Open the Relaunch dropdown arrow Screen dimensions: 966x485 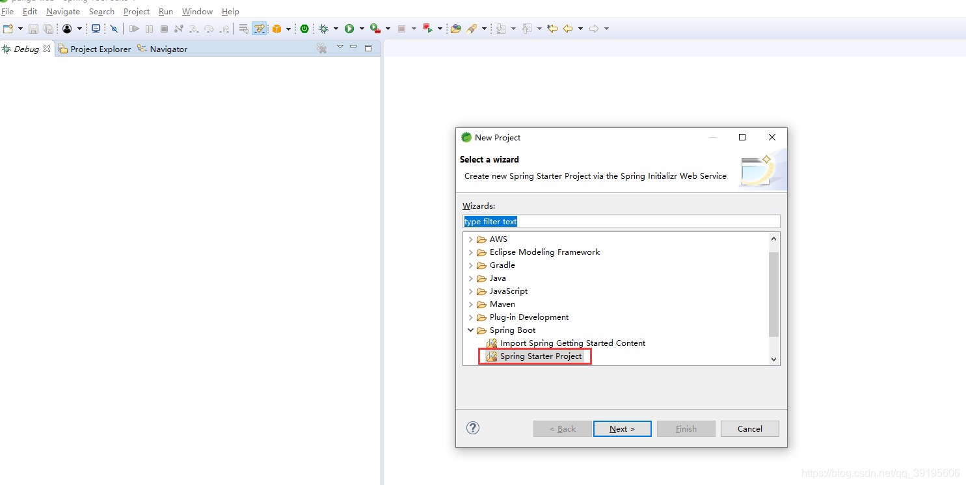[x=440, y=29]
